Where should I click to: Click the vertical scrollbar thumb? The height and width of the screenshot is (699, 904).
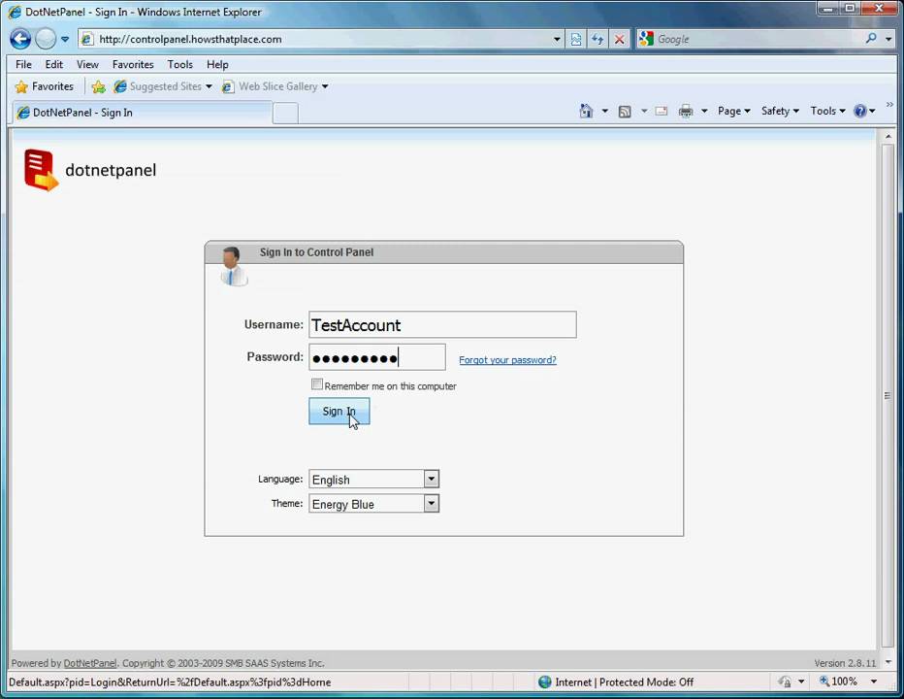point(888,395)
